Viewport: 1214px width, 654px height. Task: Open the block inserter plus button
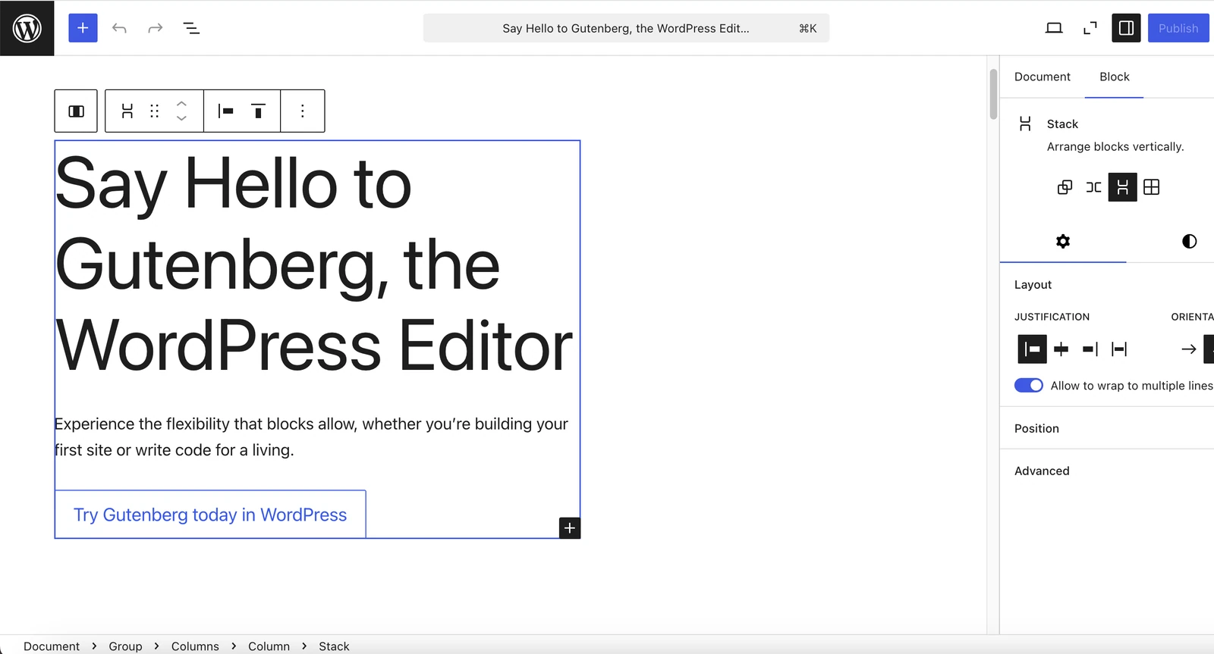tap(83, 28)
